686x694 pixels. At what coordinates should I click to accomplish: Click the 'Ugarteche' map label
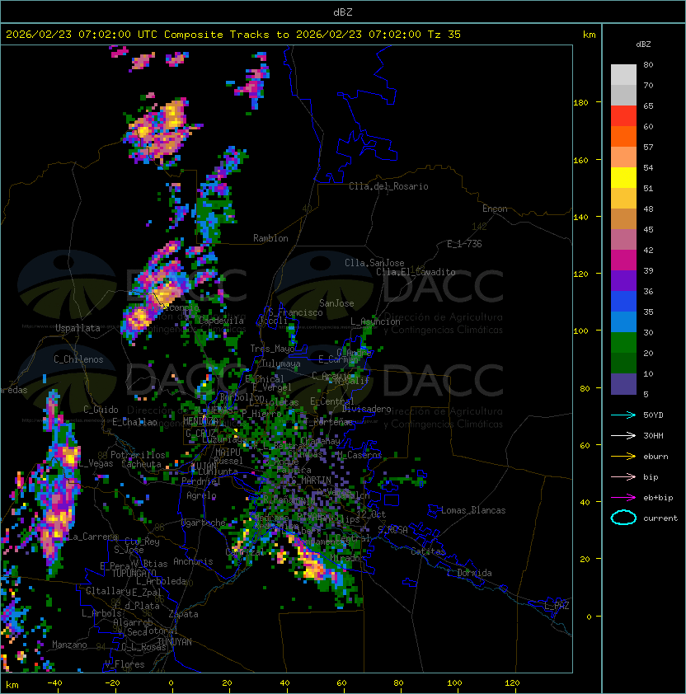pos(204,523)
